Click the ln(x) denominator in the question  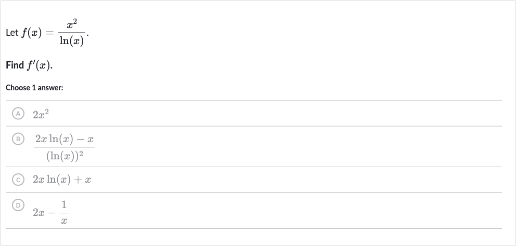(72, 41)
